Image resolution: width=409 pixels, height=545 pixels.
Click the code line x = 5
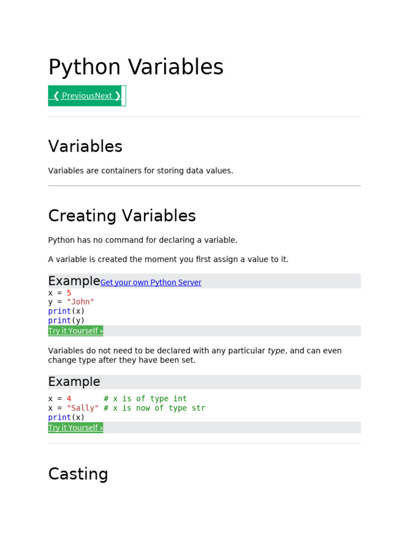(x=60, y=293)
